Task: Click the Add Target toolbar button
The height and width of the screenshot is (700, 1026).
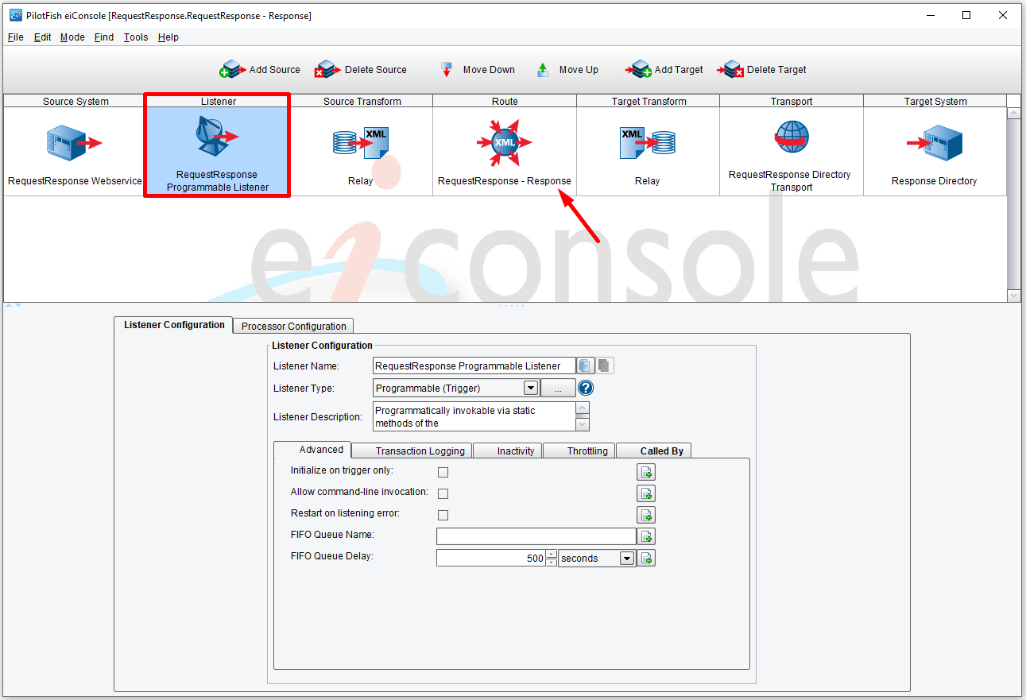Action: tap(664, 70)
